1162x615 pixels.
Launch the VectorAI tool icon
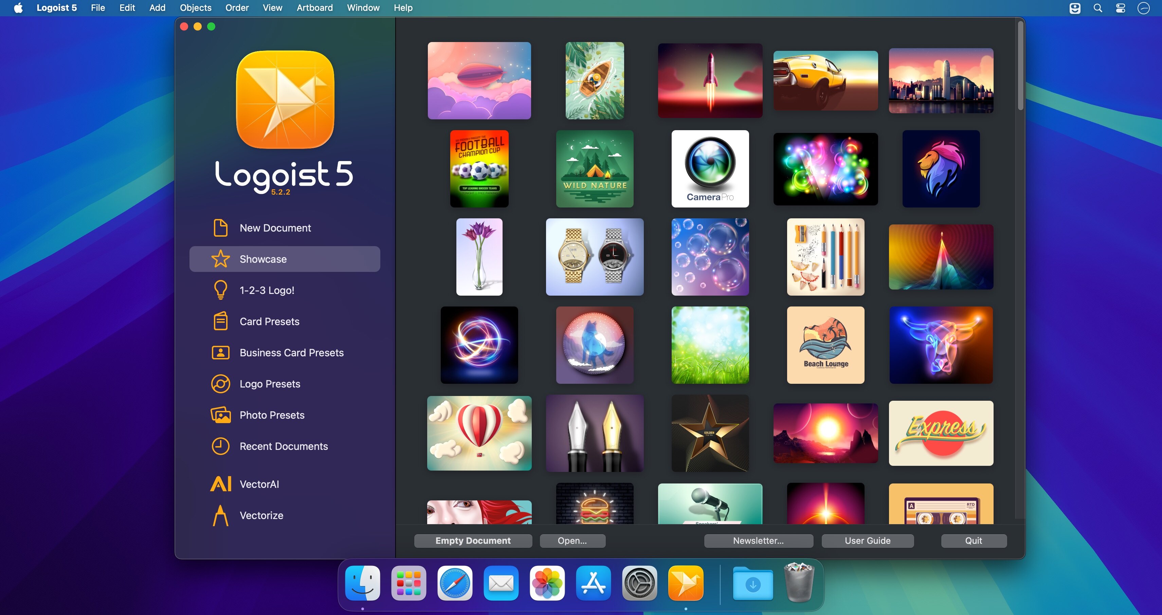click(220, 484)
